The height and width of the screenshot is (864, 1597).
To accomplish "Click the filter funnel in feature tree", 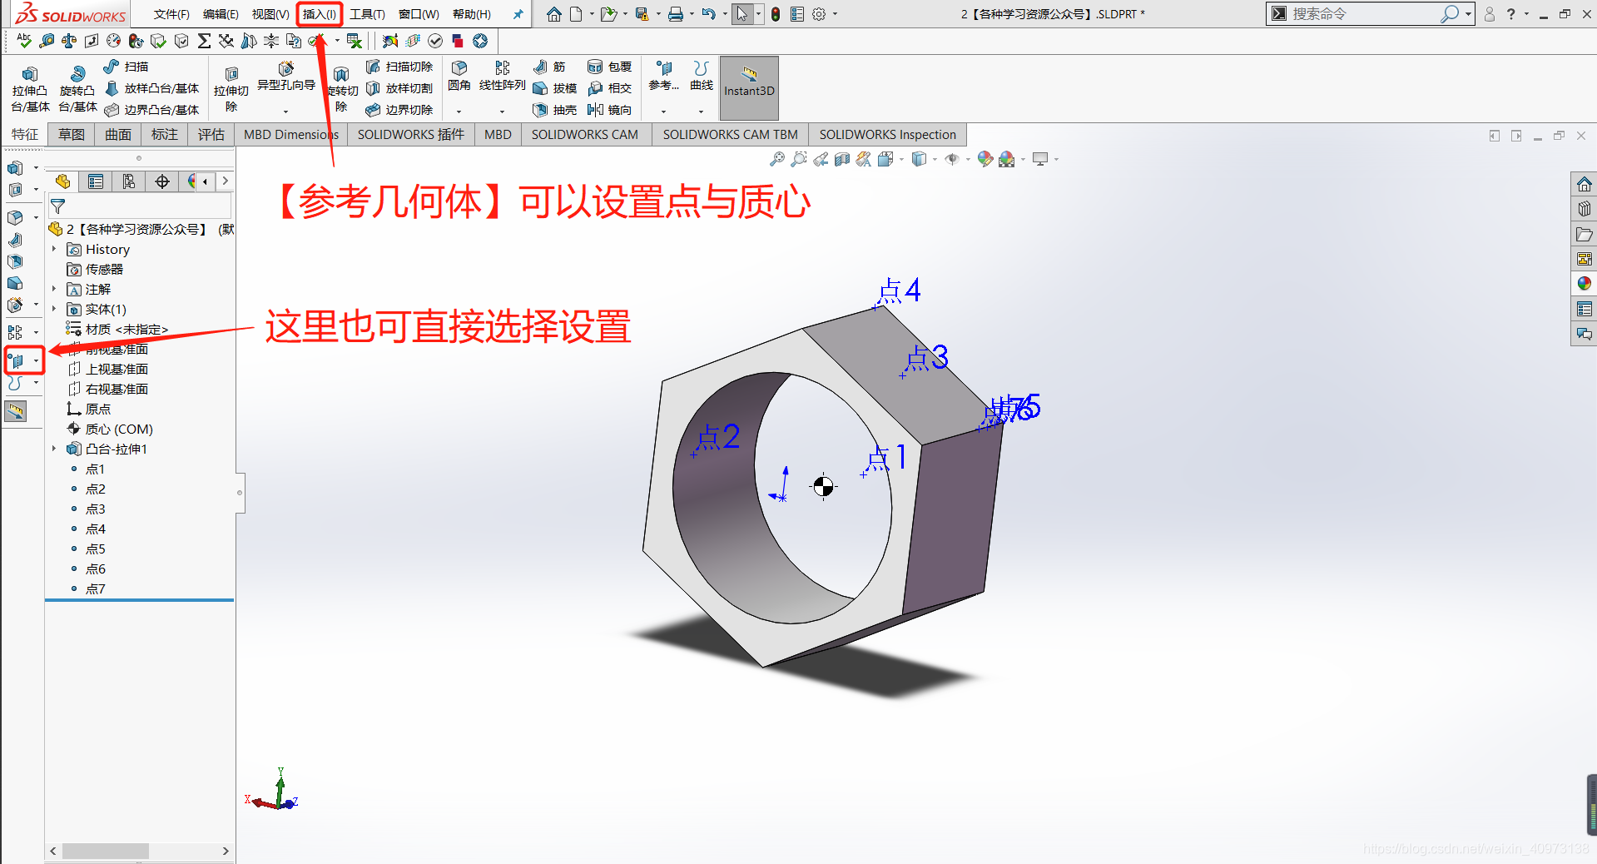I will [57, 206].
